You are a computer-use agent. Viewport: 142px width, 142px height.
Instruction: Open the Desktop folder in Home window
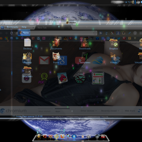[28, 44]
